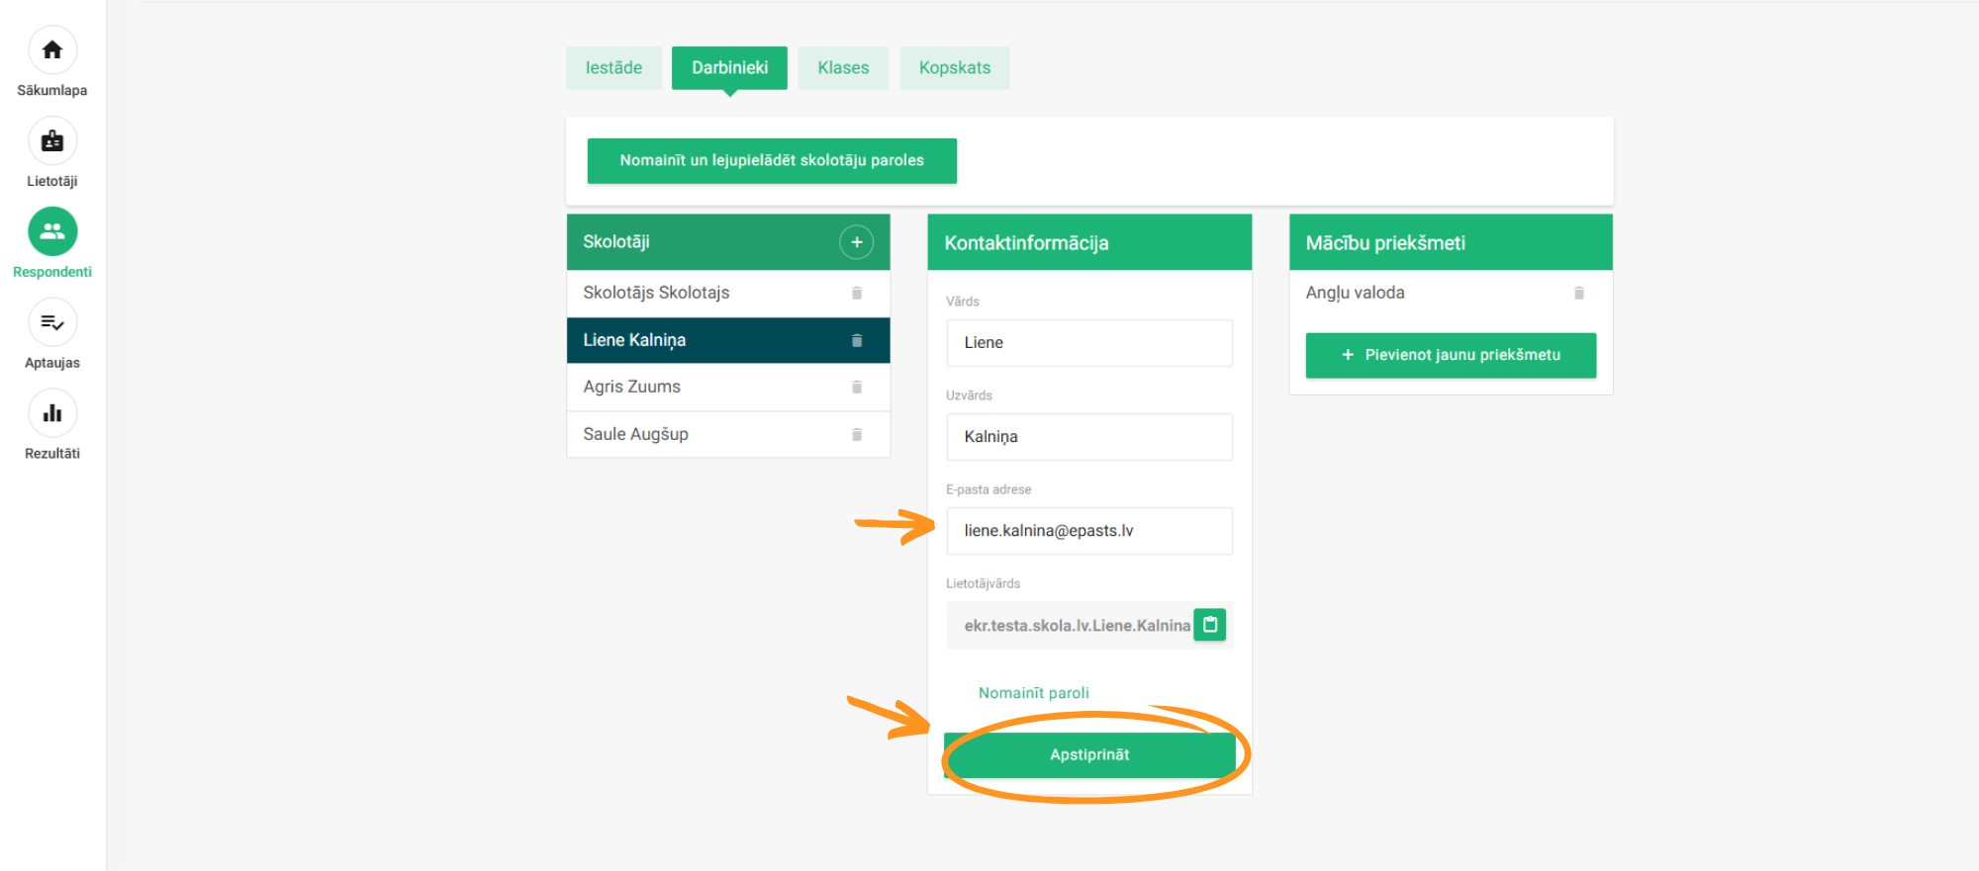1979x871 pixels.
Task: Open the Rezultāti chart icon
Action: tap(52, 413)
